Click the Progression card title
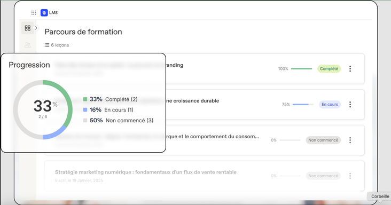391x205 pixels. (29, 65)
